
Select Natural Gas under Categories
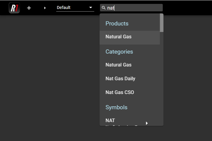click(118, 65)
